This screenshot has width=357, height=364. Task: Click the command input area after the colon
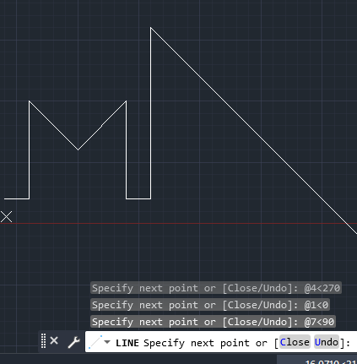click(x=354, y=342)
